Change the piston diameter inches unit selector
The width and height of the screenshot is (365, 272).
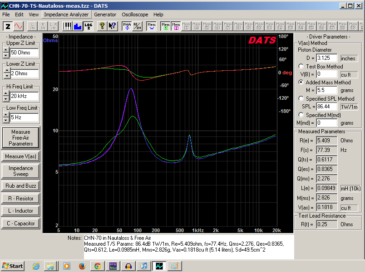(349, 58)
